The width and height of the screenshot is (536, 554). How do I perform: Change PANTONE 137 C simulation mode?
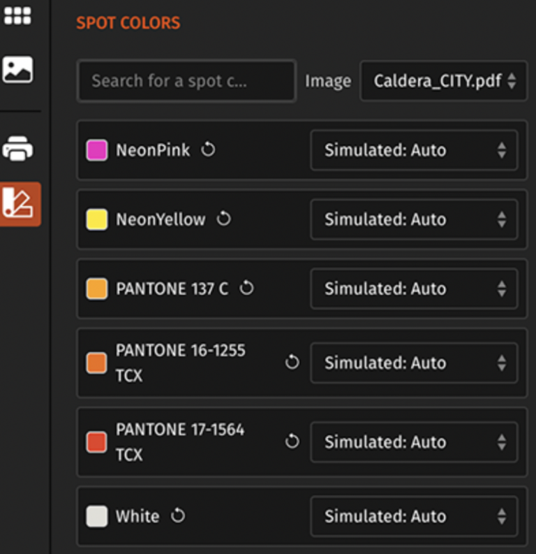coord(414,289)
